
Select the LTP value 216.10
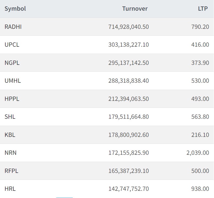200,135
